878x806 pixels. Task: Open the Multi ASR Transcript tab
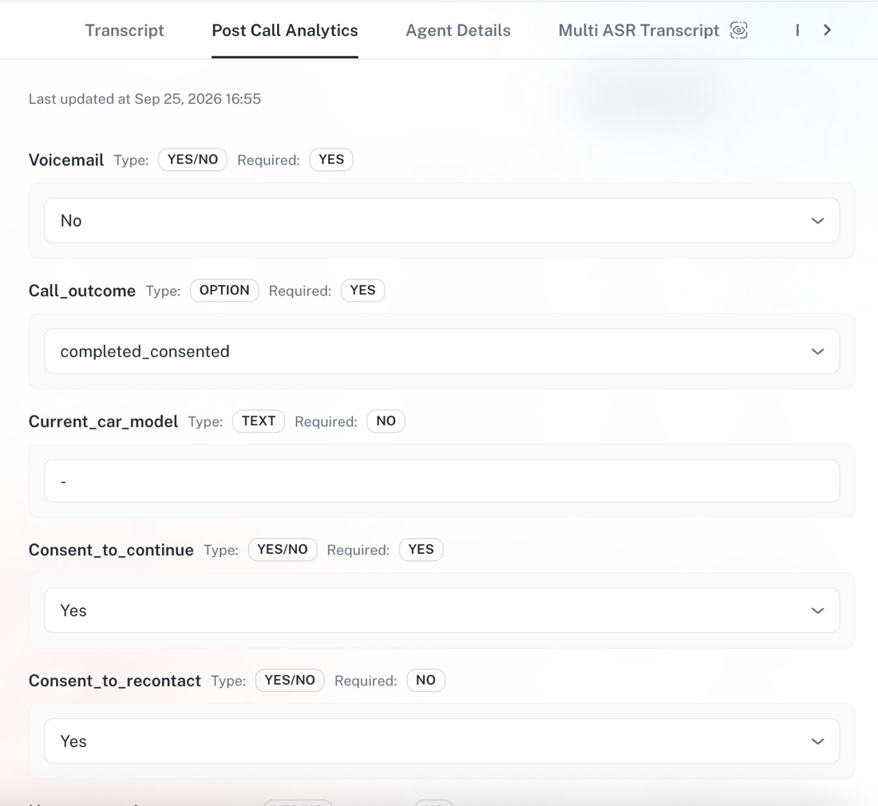[x=639, y=30]
